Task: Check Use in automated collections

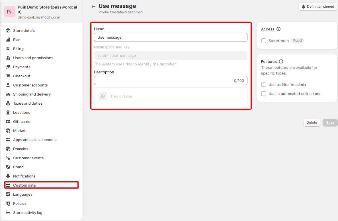Action: point(264,94)
